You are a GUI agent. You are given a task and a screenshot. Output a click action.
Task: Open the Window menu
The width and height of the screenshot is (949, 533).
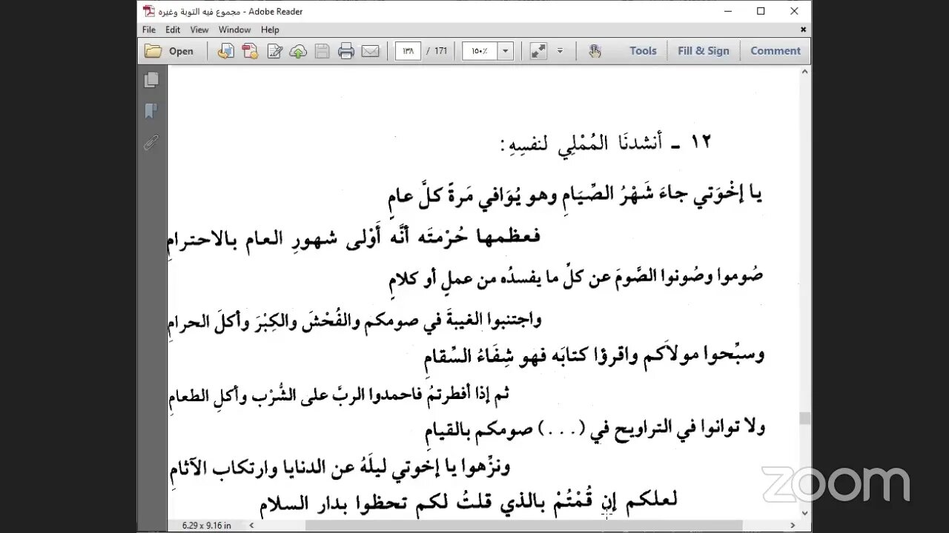(234, 30)
